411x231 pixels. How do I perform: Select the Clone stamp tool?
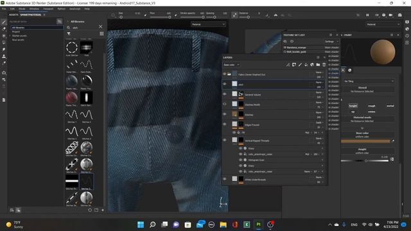(4, 56)
